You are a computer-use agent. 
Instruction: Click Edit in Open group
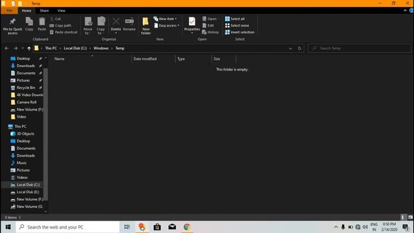pyautogui.click(x=208, y=26)
